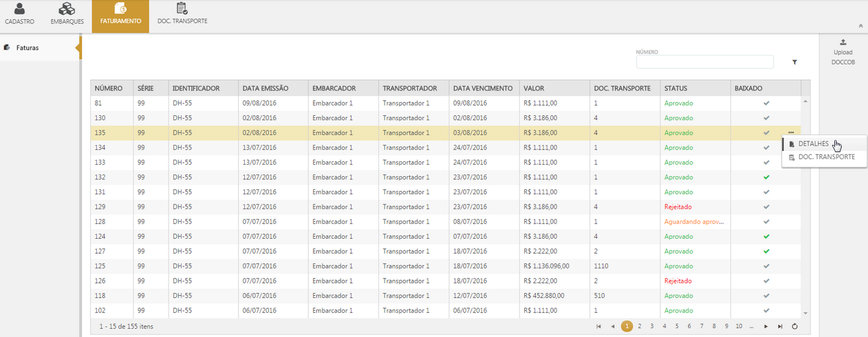The width and height of the screenshot is (868, 337).
Task: Go to the Embarques module
Action: point(67,14)
